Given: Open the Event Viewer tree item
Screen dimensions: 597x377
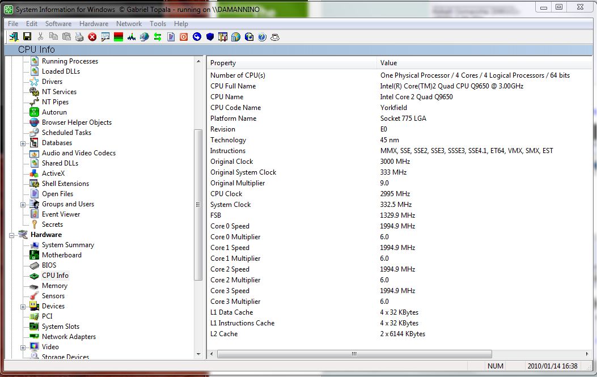Looking at the screenshot, I should point(61,214).
